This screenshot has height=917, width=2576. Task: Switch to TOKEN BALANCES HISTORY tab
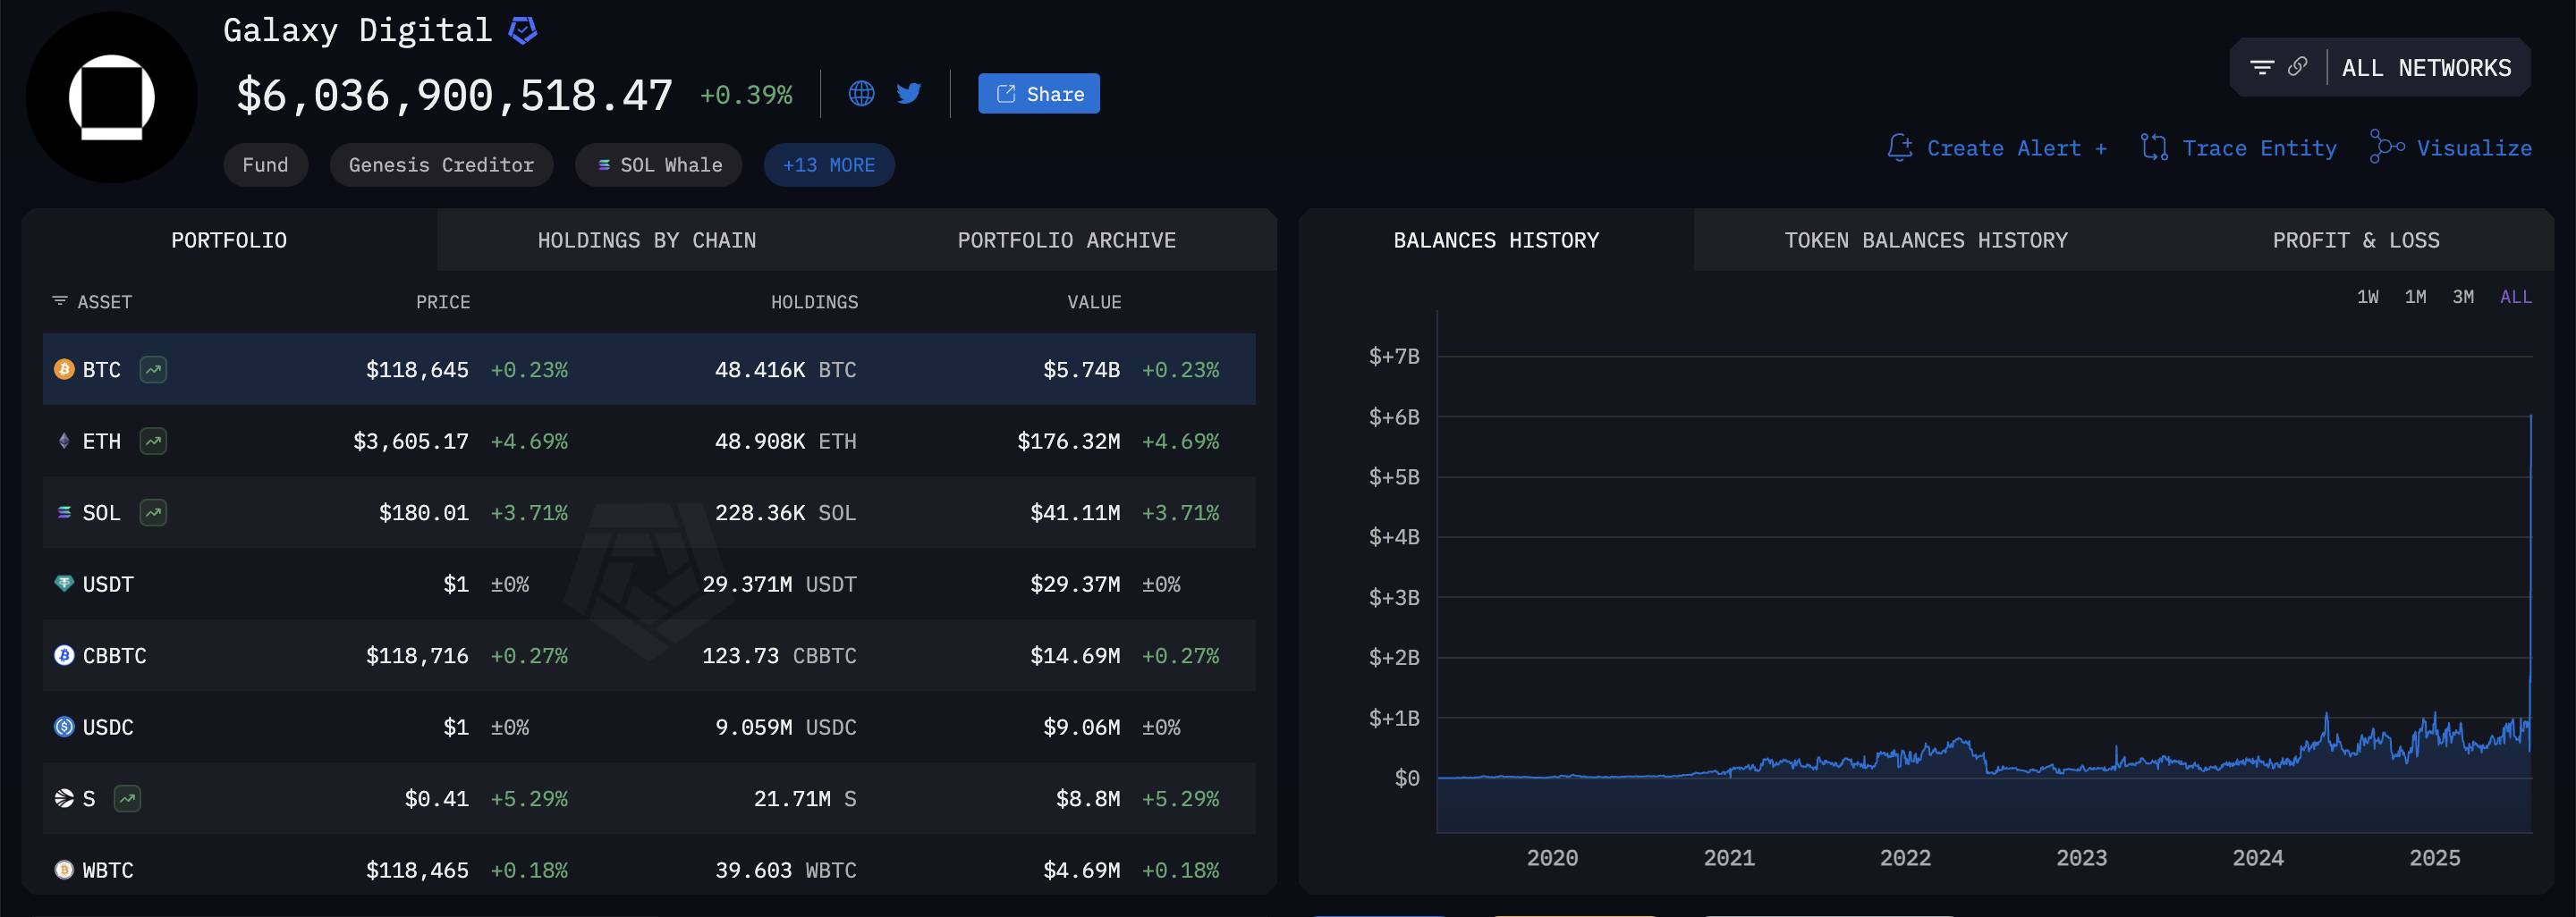1926,240
